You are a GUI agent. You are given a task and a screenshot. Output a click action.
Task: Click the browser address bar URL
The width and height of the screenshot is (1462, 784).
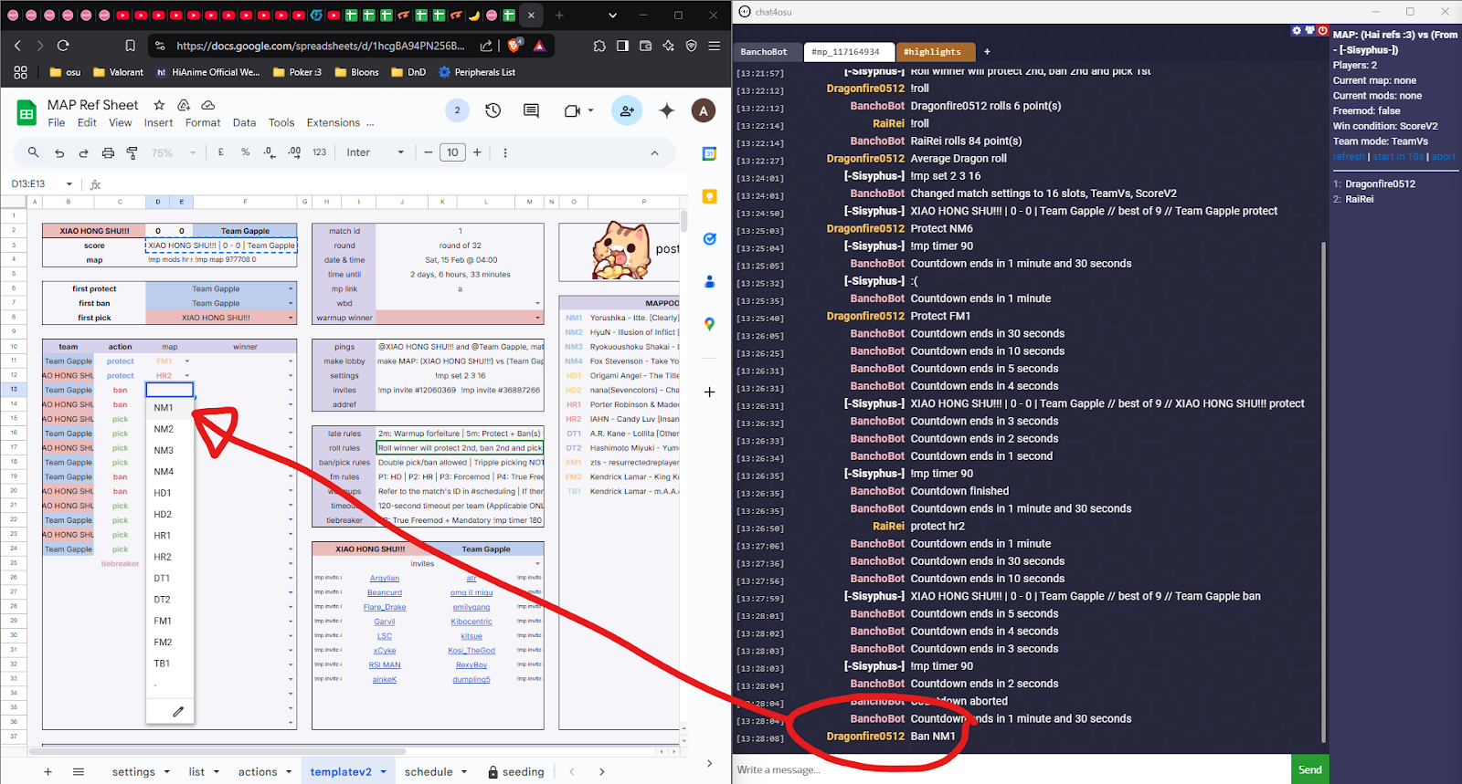320,46
